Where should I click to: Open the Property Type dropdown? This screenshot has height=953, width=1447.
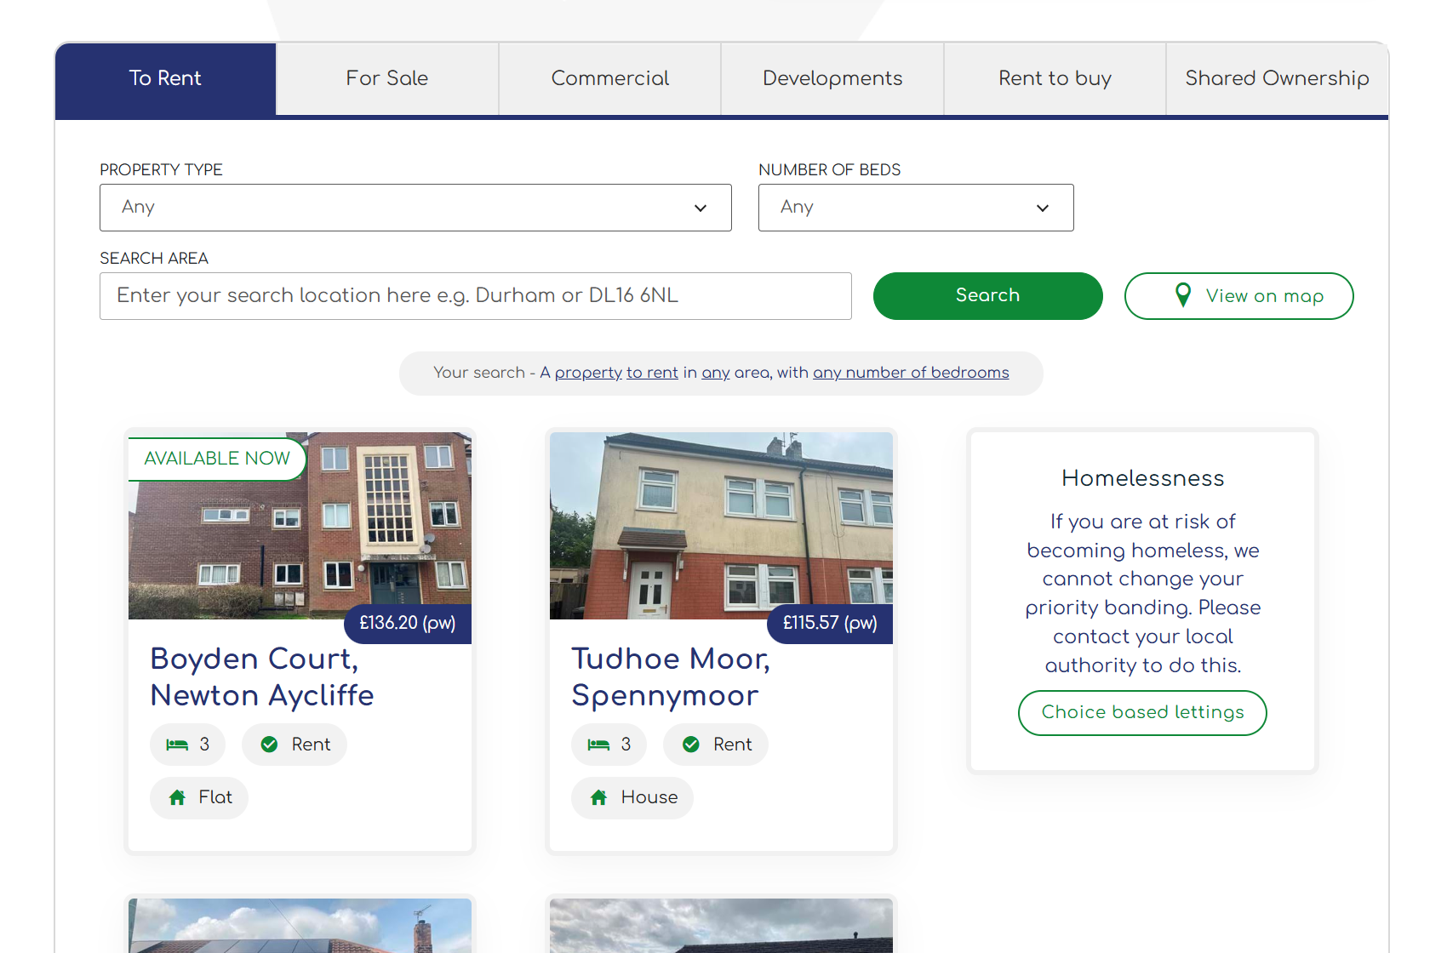(x=415, y=208)
